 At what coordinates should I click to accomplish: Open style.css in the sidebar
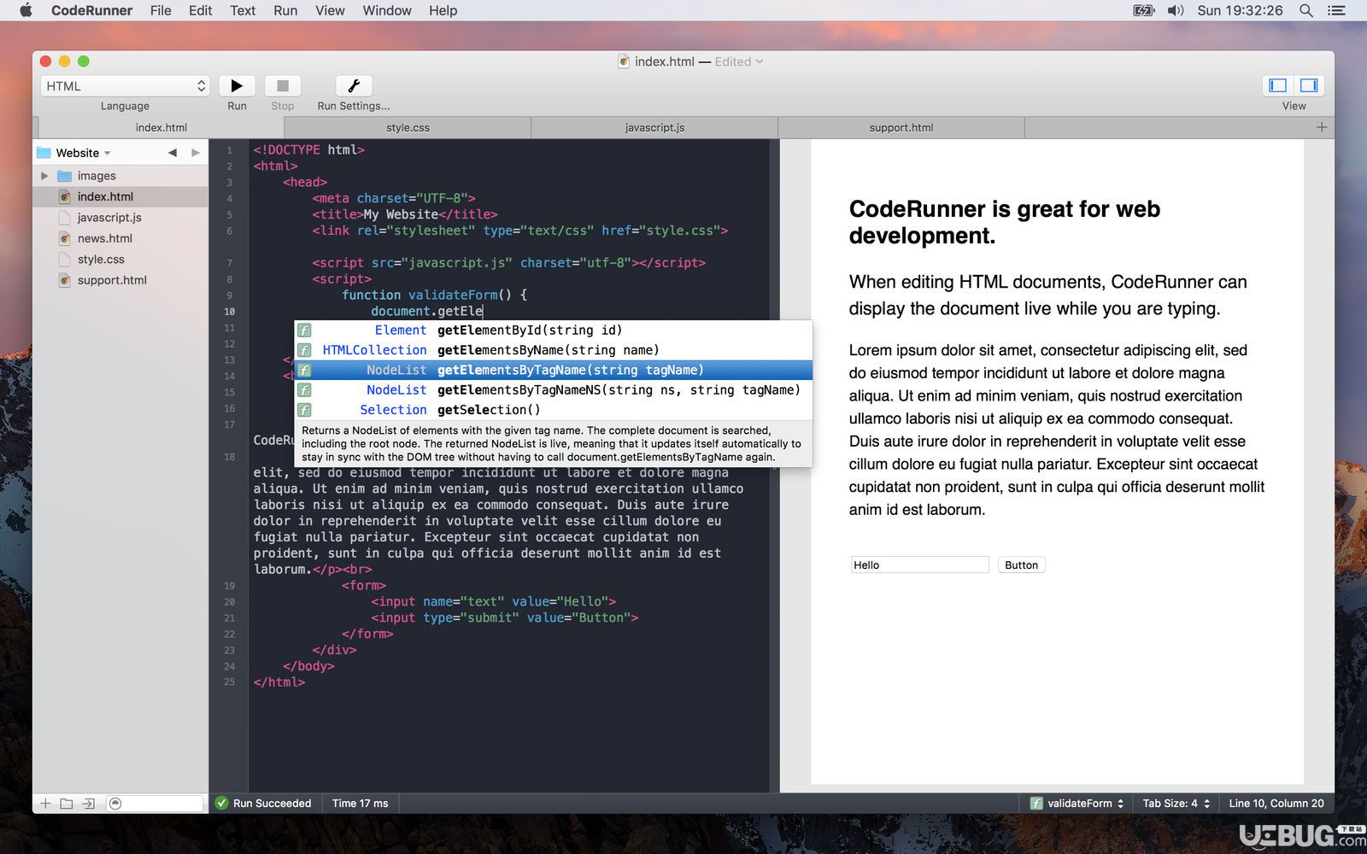(x=120, y=260)
